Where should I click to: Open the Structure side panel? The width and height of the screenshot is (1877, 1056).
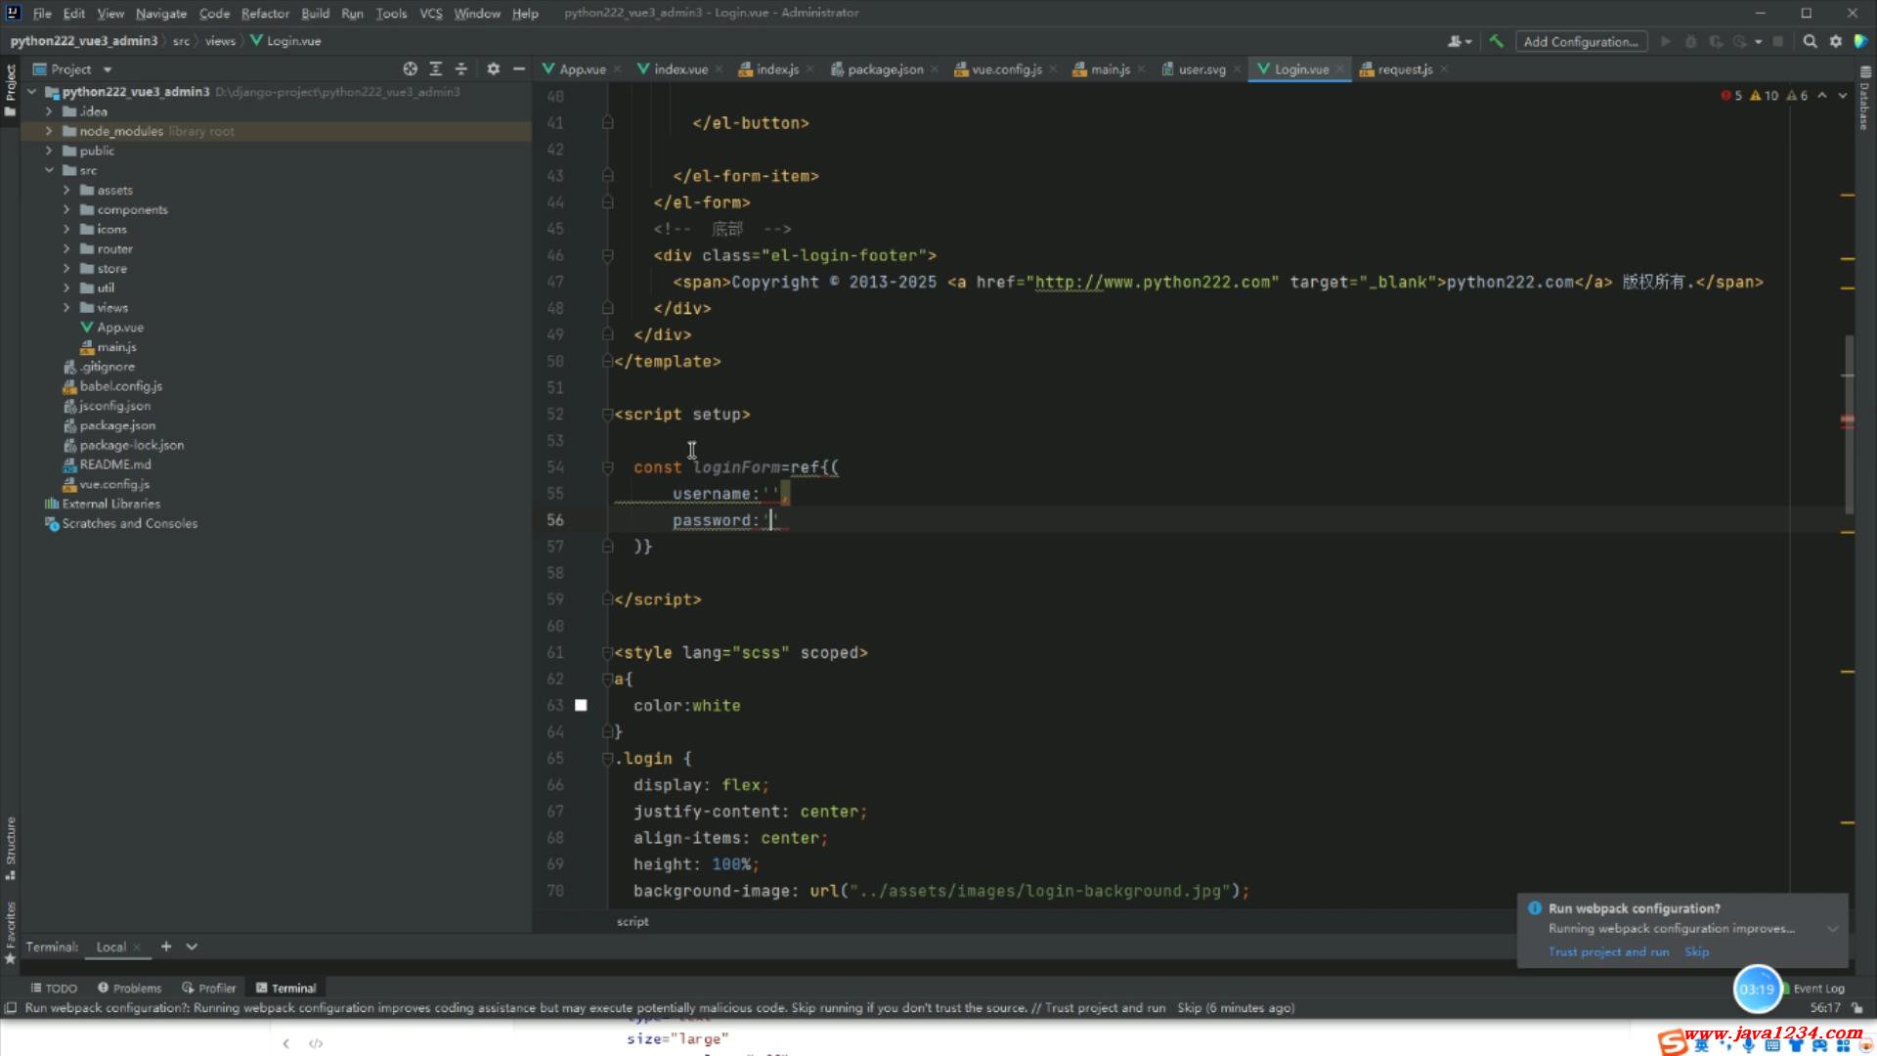point(11,847)
